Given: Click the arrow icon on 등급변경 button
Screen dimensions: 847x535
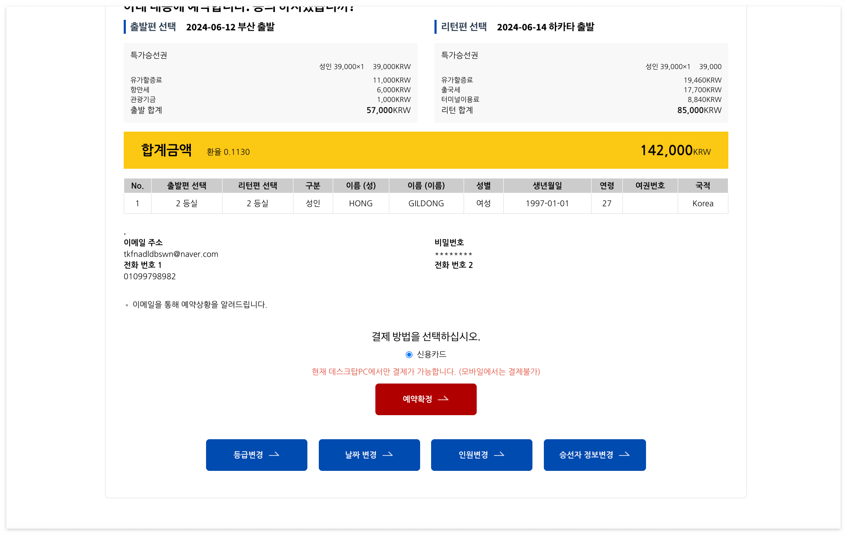Looking at the screenshot, I should click(x=275, y=455).
